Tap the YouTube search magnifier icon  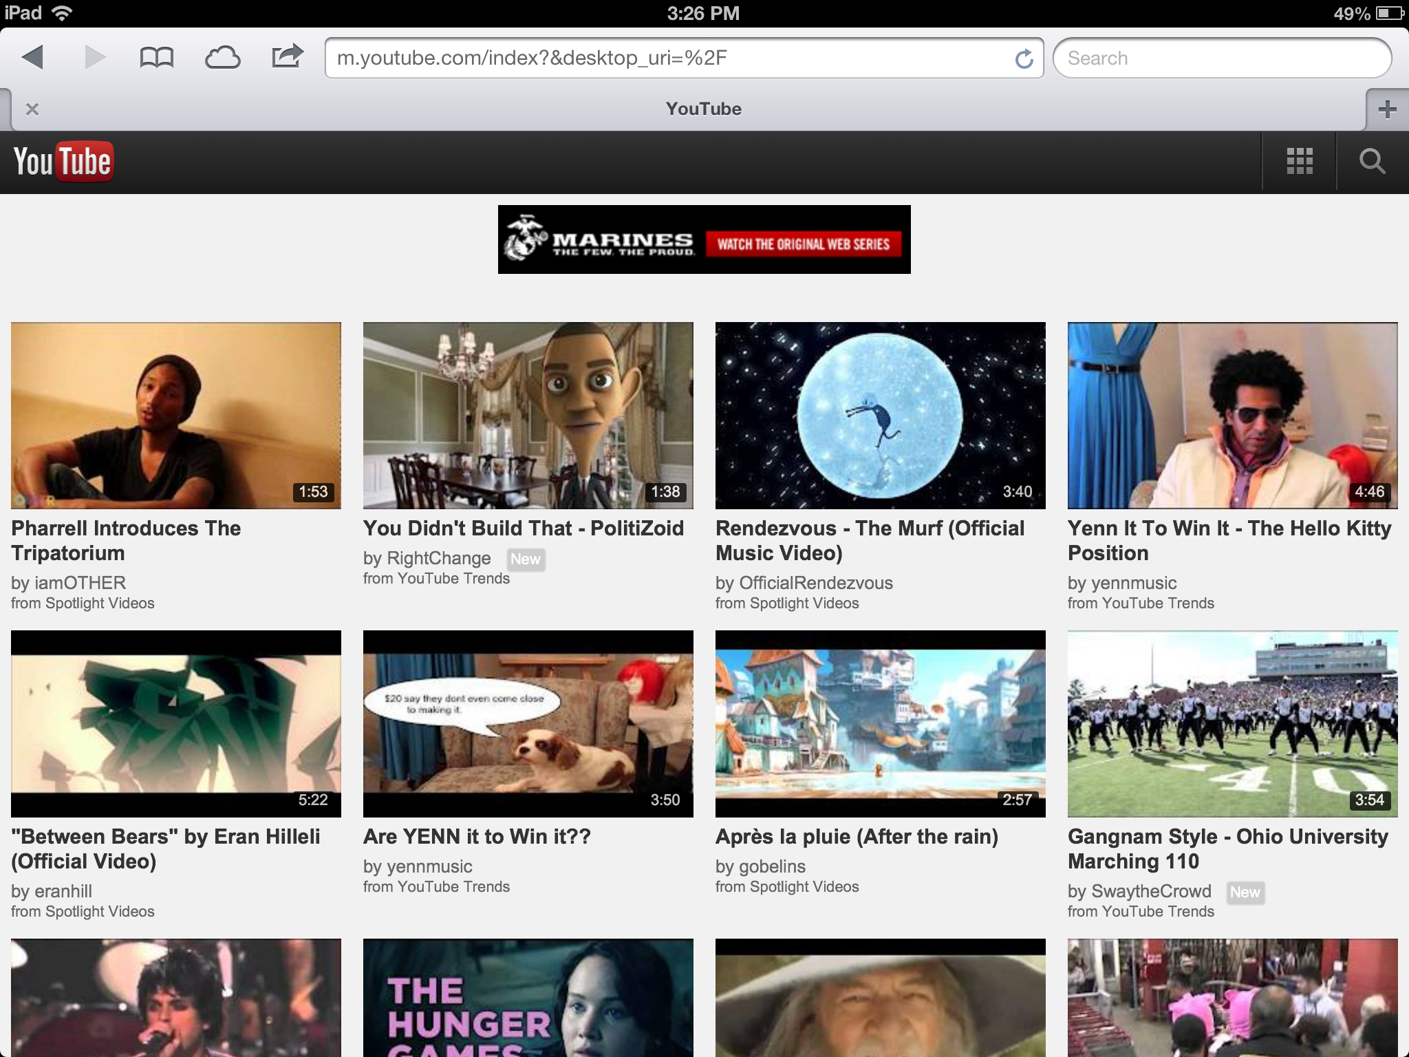point(1373,162)
